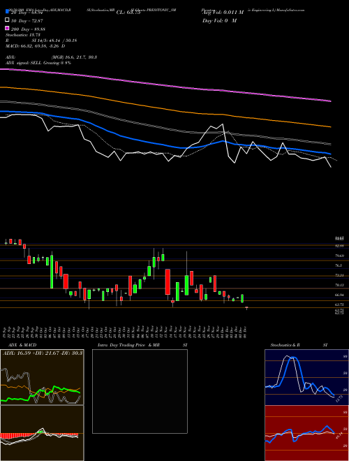Click the Stochastics & RSI panel title
349x461 pixels.
299,345
